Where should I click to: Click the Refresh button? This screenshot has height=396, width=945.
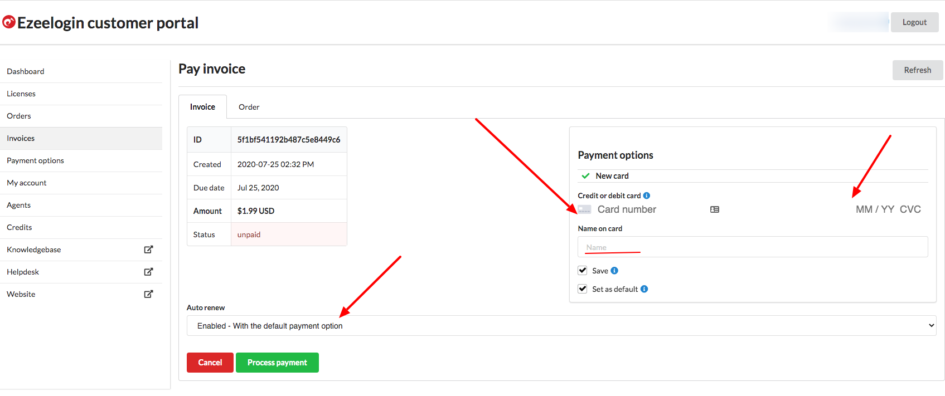(x=918, y=70)
